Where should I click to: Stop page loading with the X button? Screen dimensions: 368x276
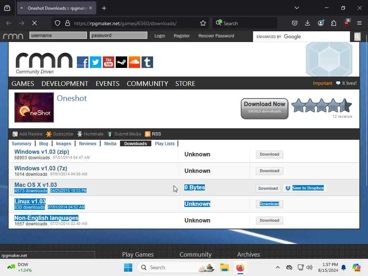(34, 23)
